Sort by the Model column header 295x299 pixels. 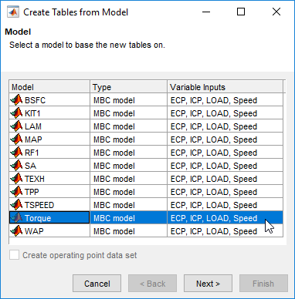(49, 87)
